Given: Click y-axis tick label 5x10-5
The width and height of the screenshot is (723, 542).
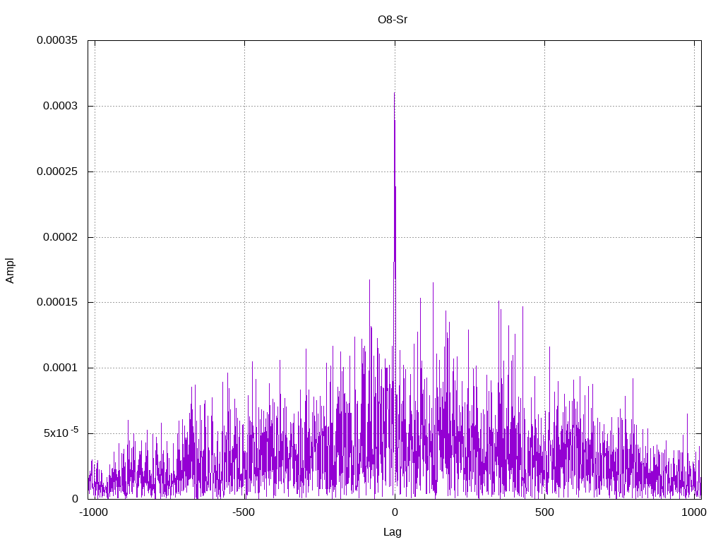Looking at the screenshot, I should [x=61, y=433].
